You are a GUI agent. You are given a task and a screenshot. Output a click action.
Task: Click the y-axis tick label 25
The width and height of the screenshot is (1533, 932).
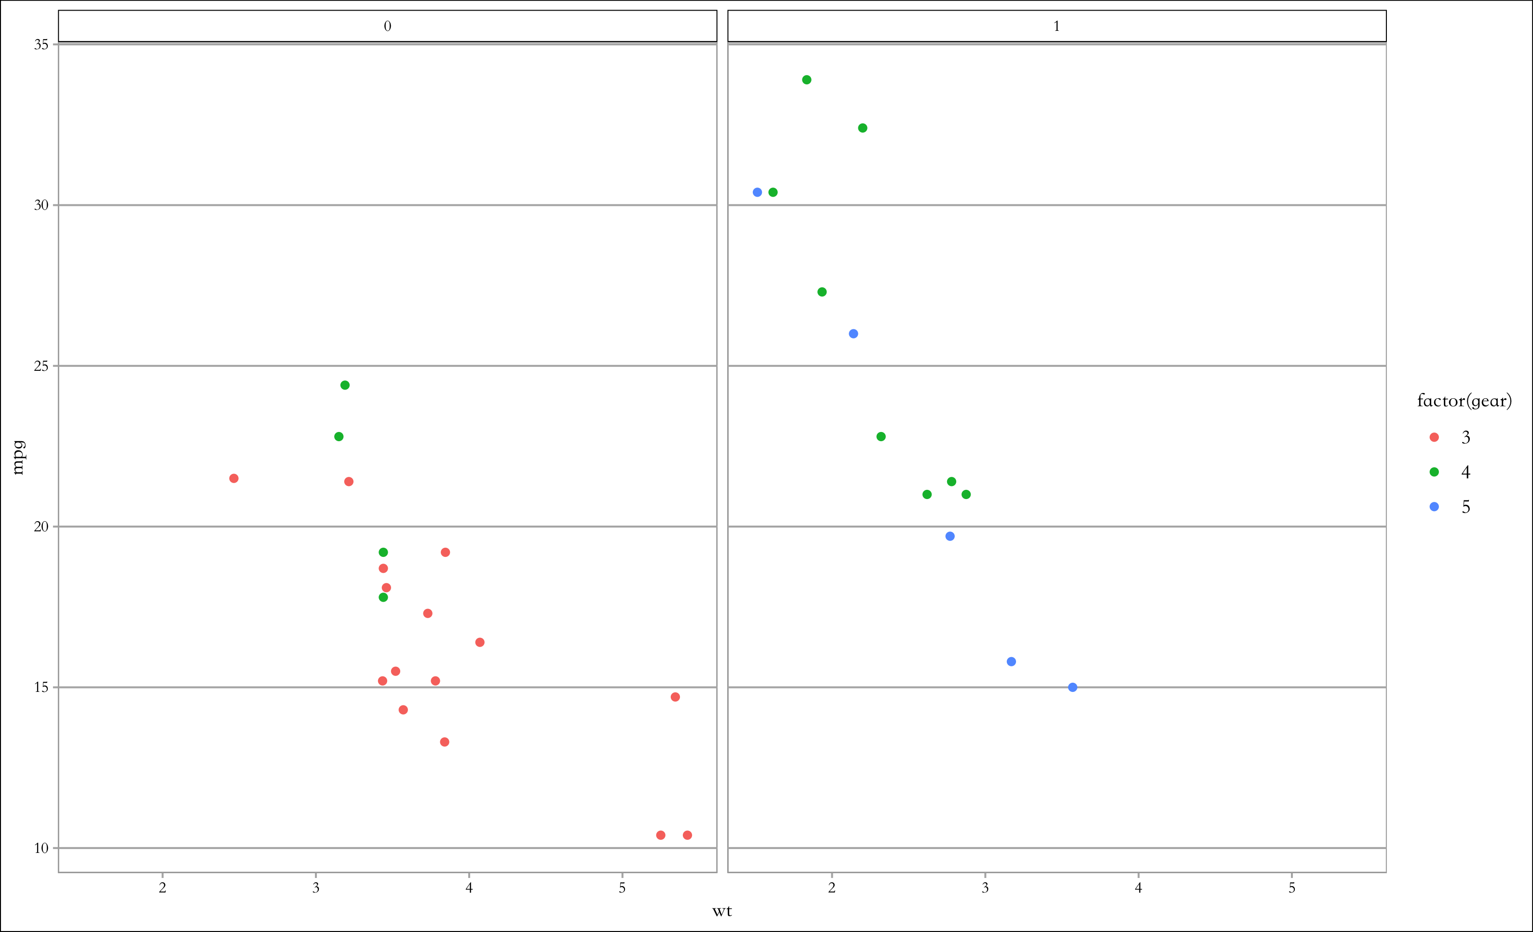click(x=41, y=366)
